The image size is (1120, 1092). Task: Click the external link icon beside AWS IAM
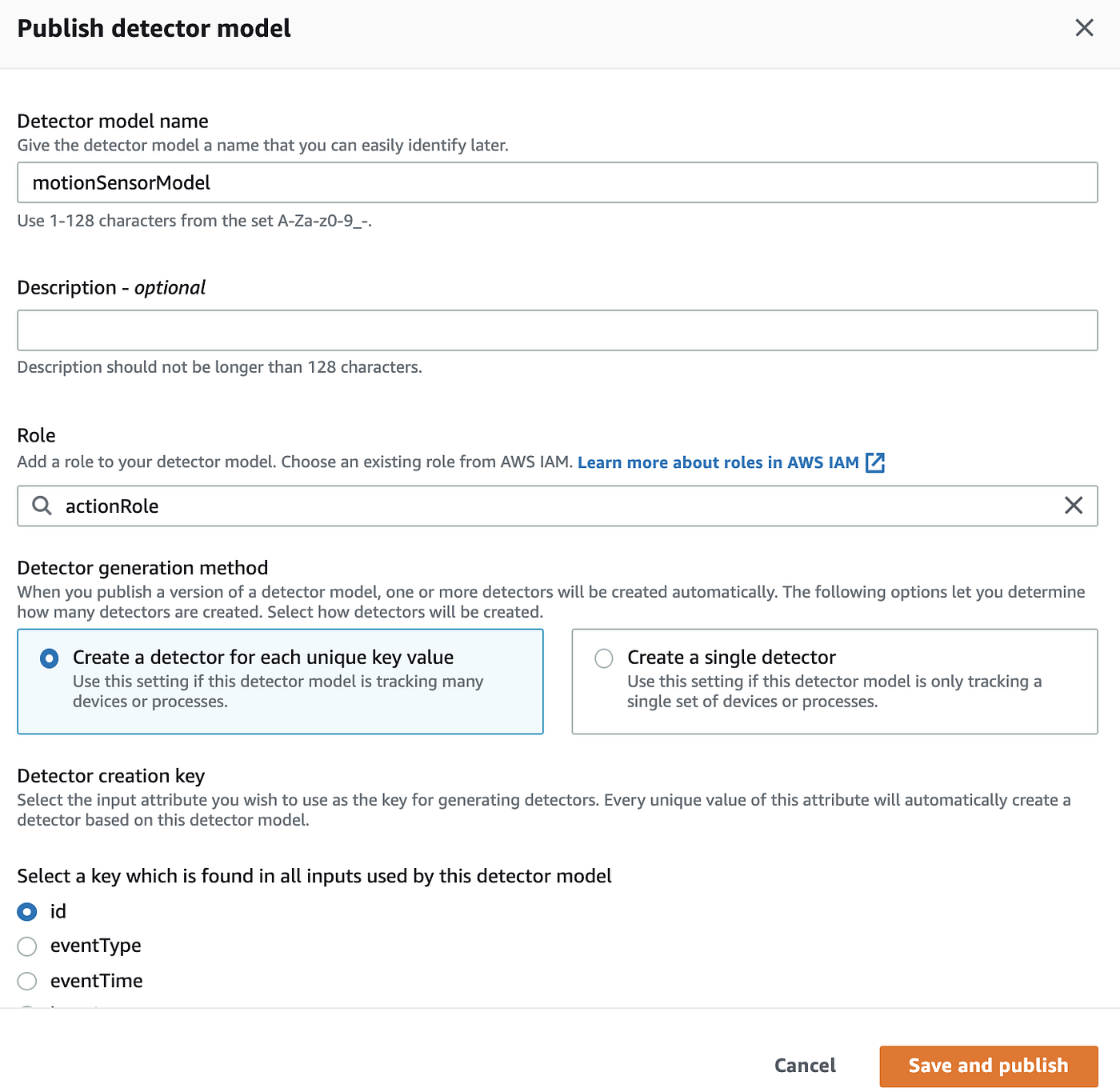coord(876,462)
